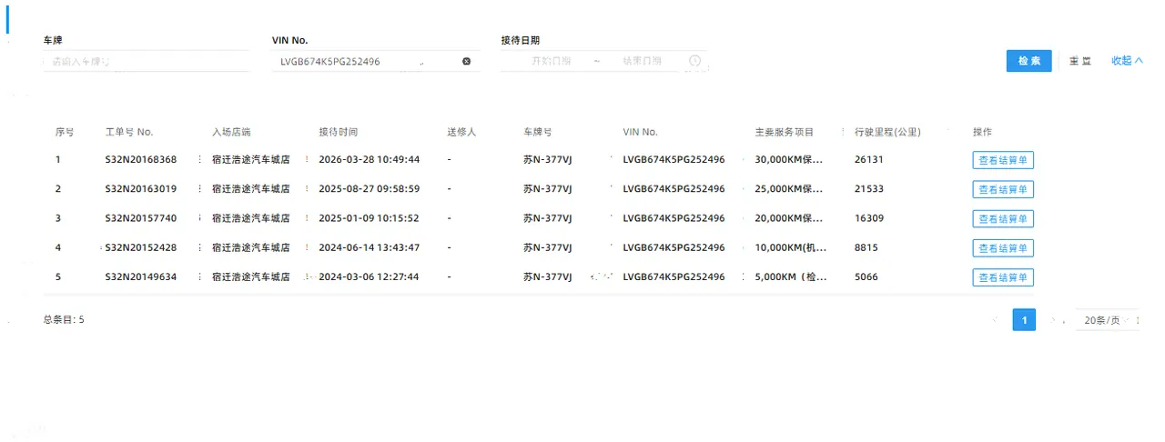Open the date picker clock icon

click(695, 61)
